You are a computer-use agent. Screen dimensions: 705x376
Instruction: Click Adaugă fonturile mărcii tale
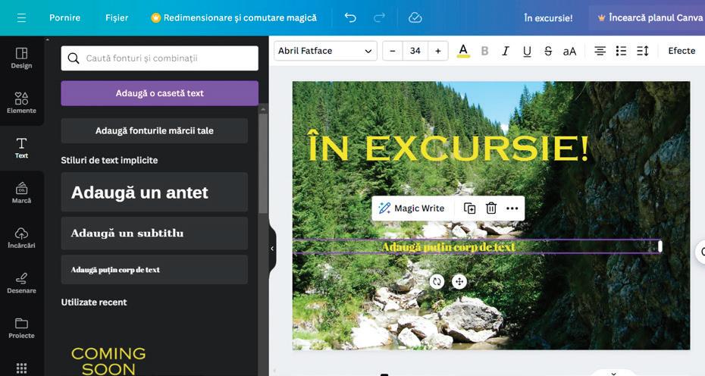click(x=154, y=131)
